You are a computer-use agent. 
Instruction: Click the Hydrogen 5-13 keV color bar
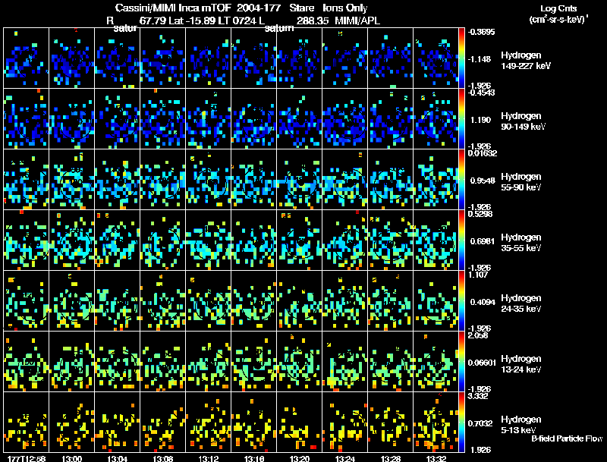click(x=461, y=423)
